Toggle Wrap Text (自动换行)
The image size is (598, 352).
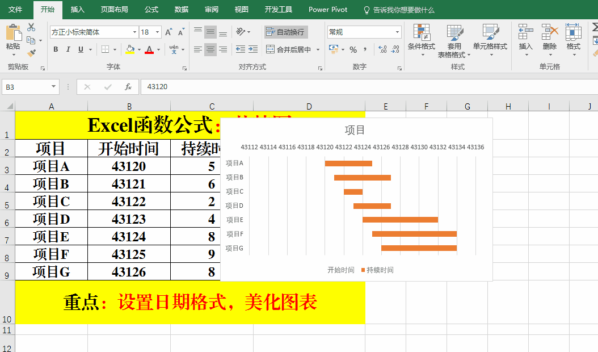[x=285, y=32]
